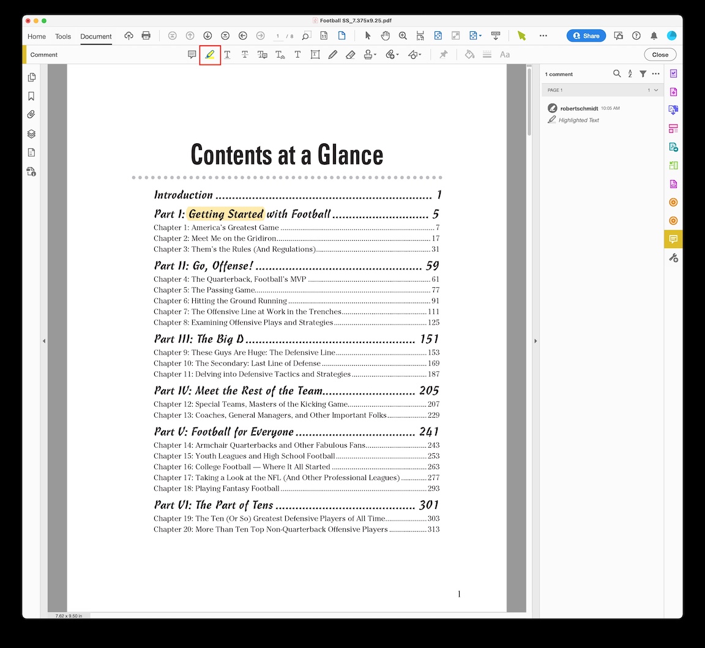Viewport: 705px width, 648px height.
Task: Open Page Thumbnails in left sidebar
Action: click(x=31, y=77)
